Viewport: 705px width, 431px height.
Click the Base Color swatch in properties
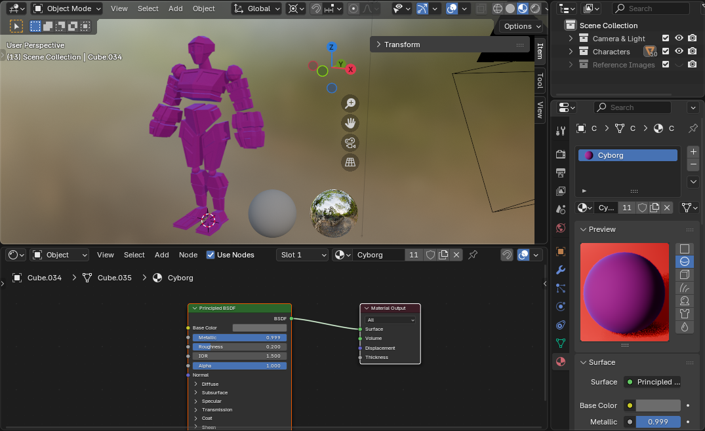[x=658, y=405]
